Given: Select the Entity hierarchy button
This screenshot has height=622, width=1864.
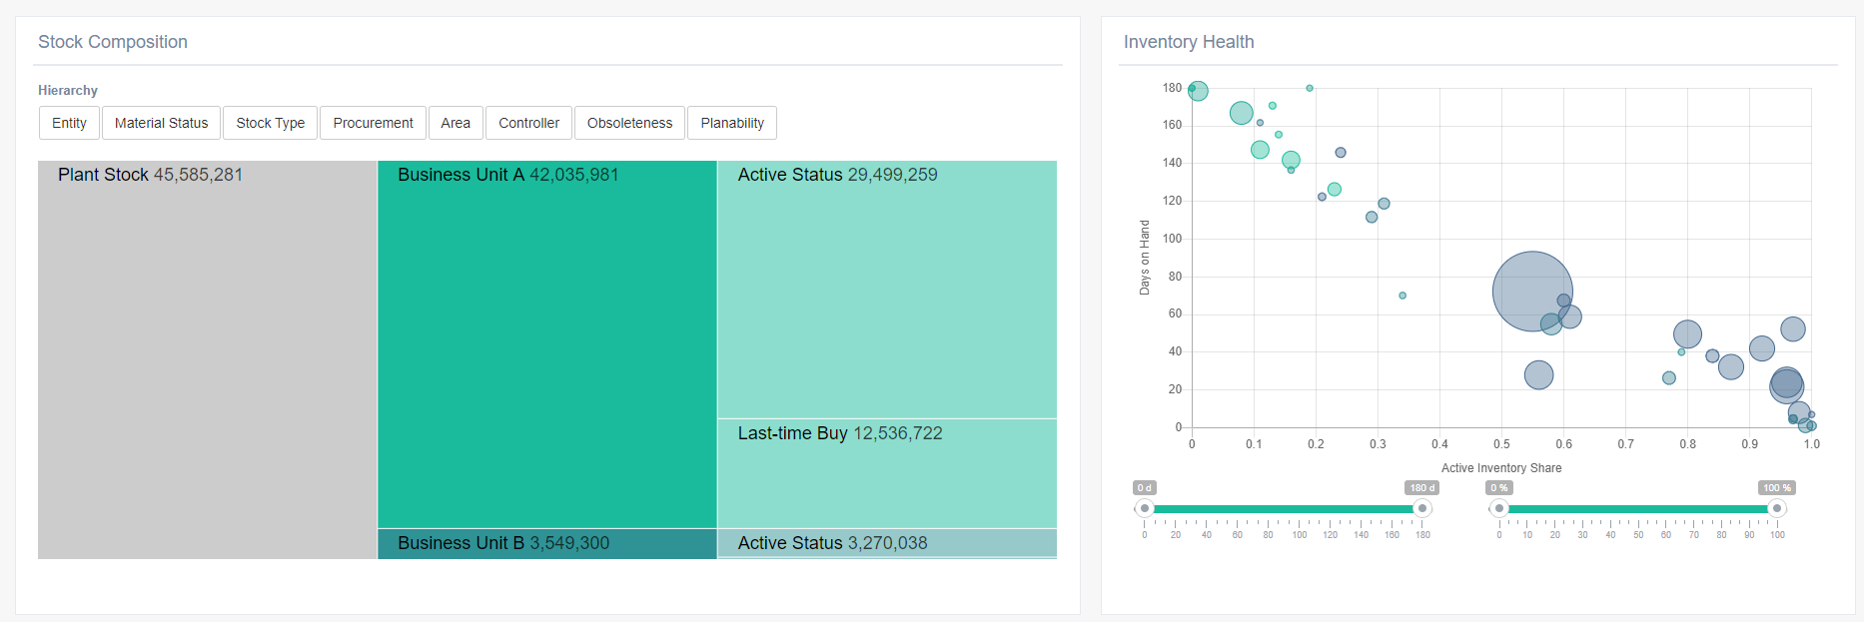Looking at the screenshot, I should point(69,123).
